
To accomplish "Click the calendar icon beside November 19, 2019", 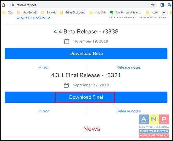I will [67, 41].
